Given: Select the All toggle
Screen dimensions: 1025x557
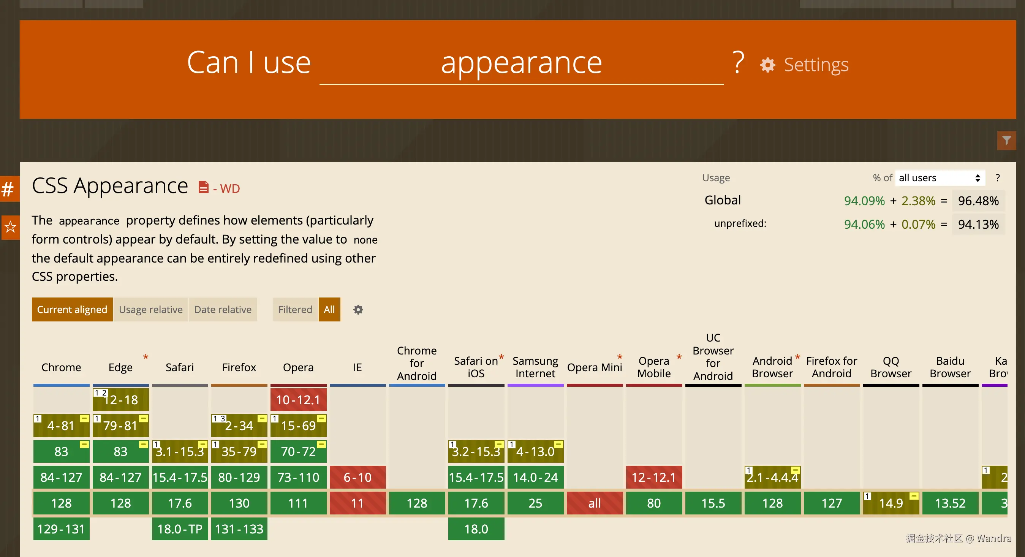Looking at the screenshot, I should point(329,310).
